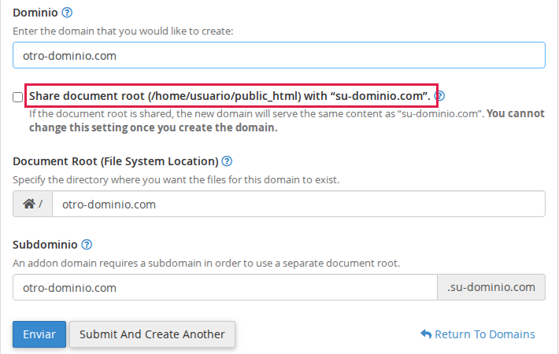Click the return arrow icon near Return To Domains
The width and height of the screenshot is (559, 354).
pyautogui.click(x=426, y=334)
